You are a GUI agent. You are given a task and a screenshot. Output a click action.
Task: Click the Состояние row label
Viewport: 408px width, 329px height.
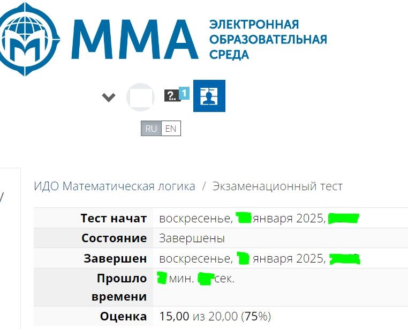pyautogui.click(x=114, y=238)
